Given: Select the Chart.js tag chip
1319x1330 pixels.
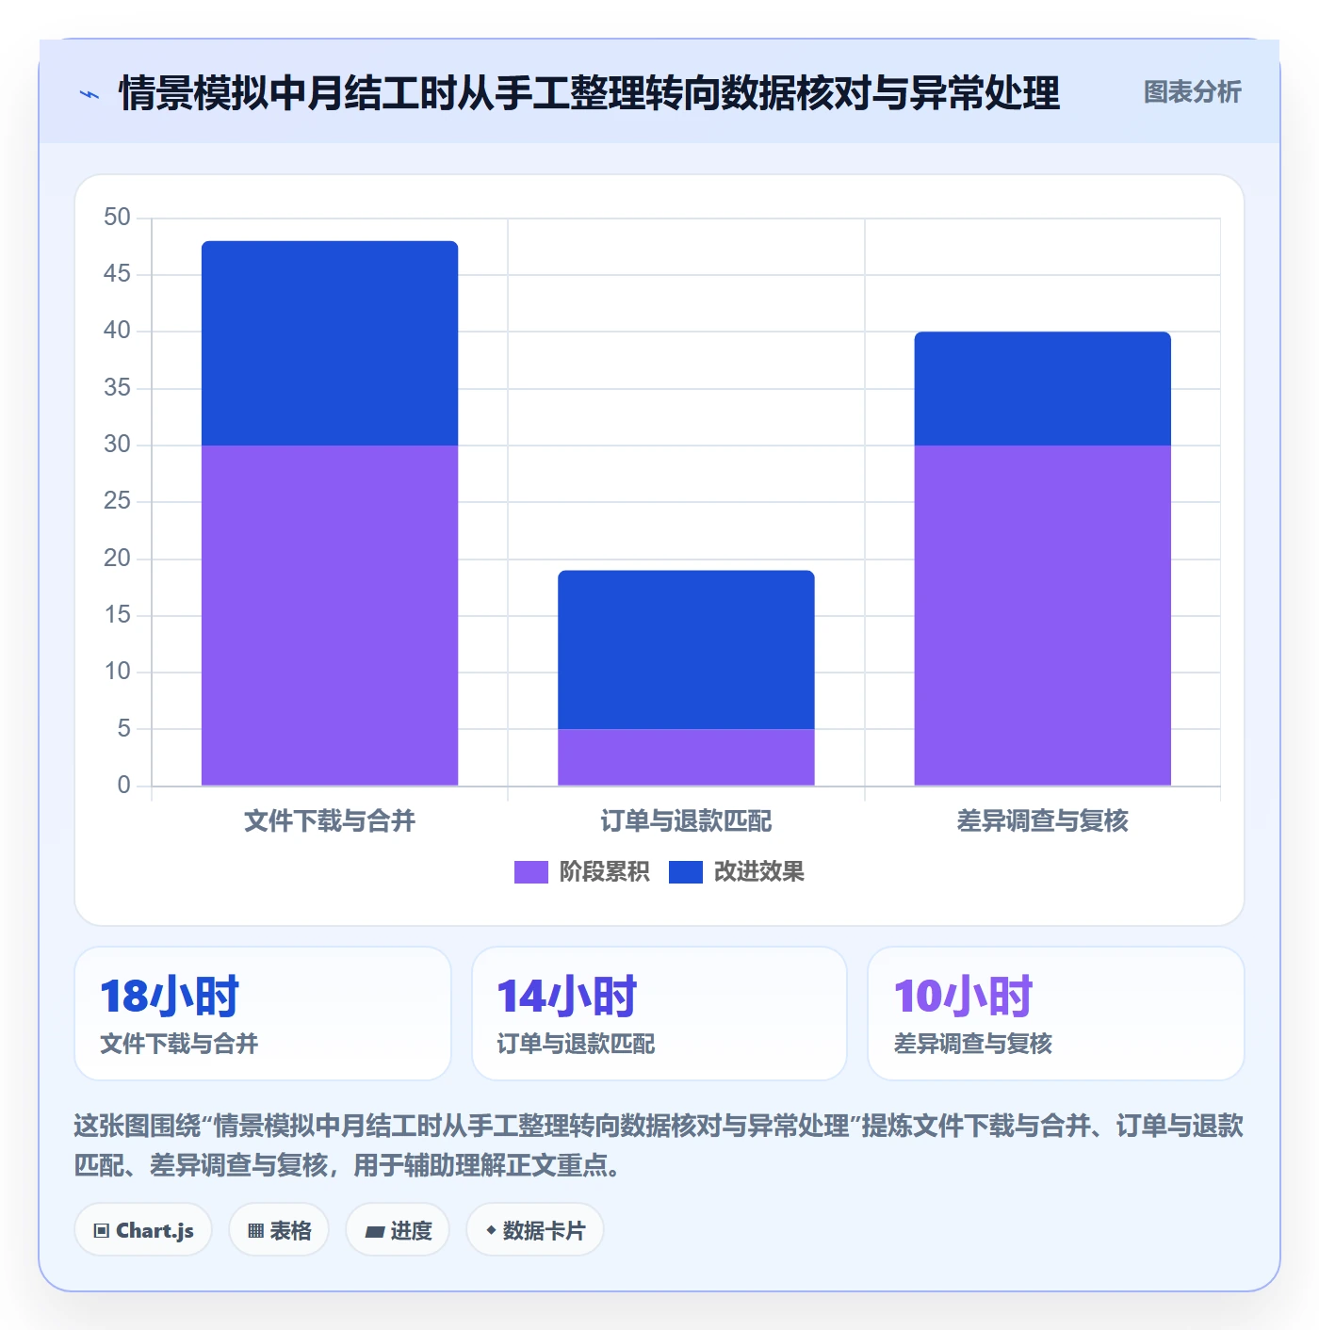Looking at the screenshot, I should (143, 1230).
